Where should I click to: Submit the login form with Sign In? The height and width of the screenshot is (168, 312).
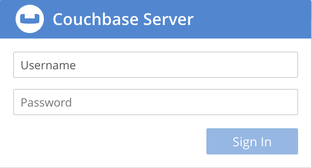252,141
